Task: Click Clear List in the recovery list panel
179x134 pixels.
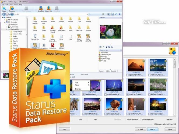Action: click(113, 71)
